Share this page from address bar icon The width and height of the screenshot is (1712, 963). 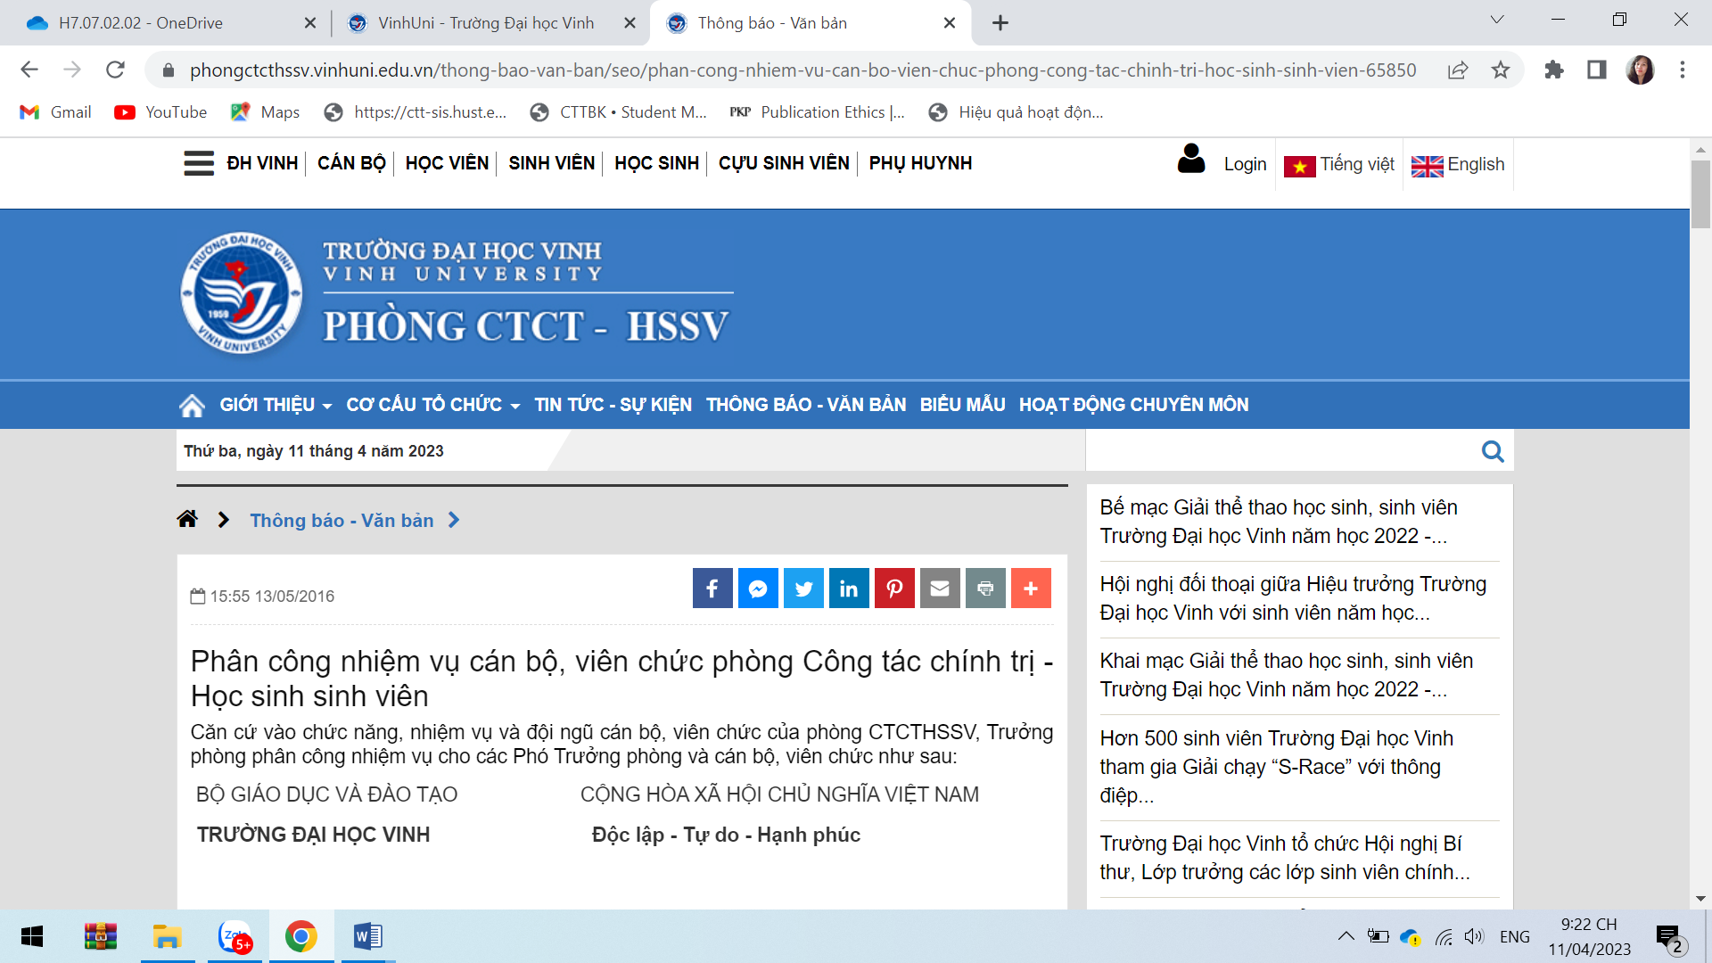click(x=1458, y=70)
